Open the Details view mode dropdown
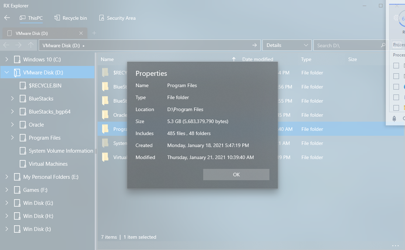405x250 pixels. (x=287, y=45)
